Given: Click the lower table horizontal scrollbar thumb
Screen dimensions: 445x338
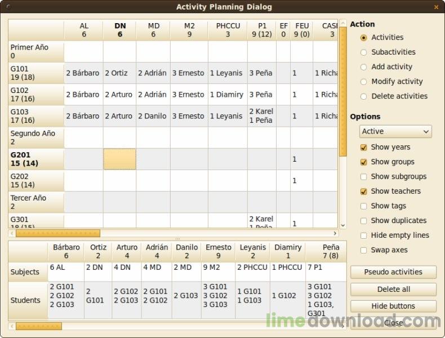Looking at the screenshot, I should (39, 326).
